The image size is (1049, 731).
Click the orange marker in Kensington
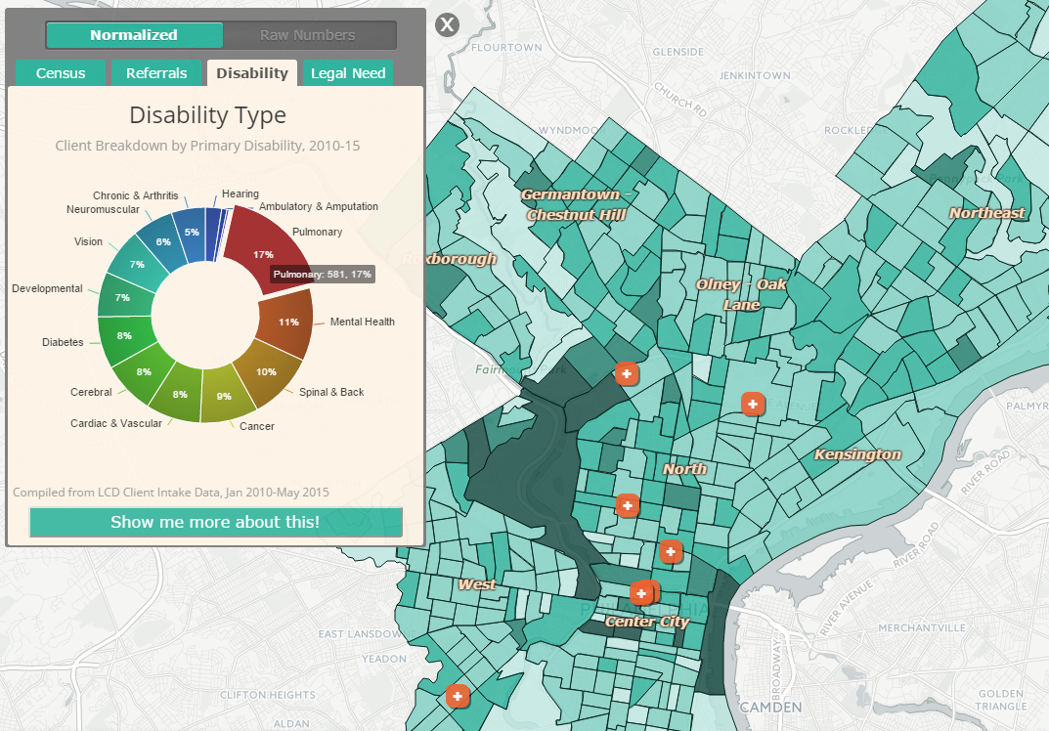pyautogui.click(x=753, y=404)
